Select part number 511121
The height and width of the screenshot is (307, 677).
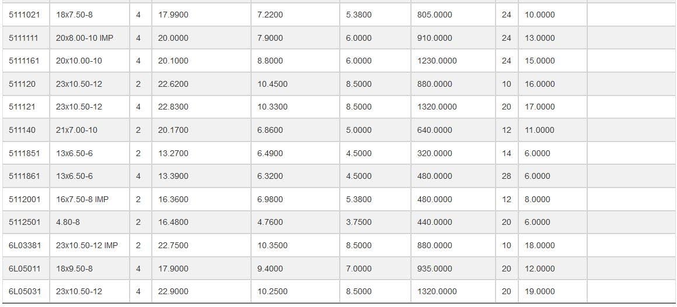tap(22, 107)
